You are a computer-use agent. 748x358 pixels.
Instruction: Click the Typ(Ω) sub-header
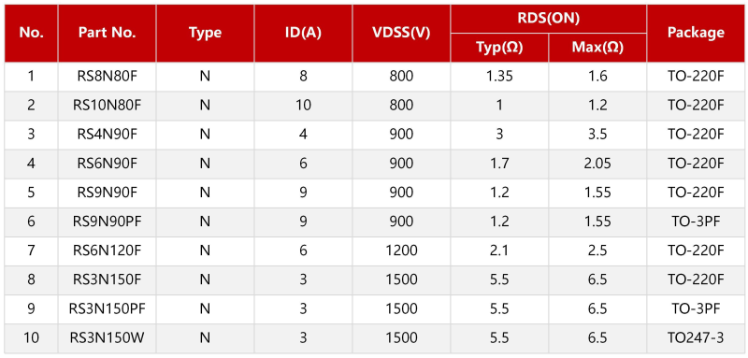(499, 48)
